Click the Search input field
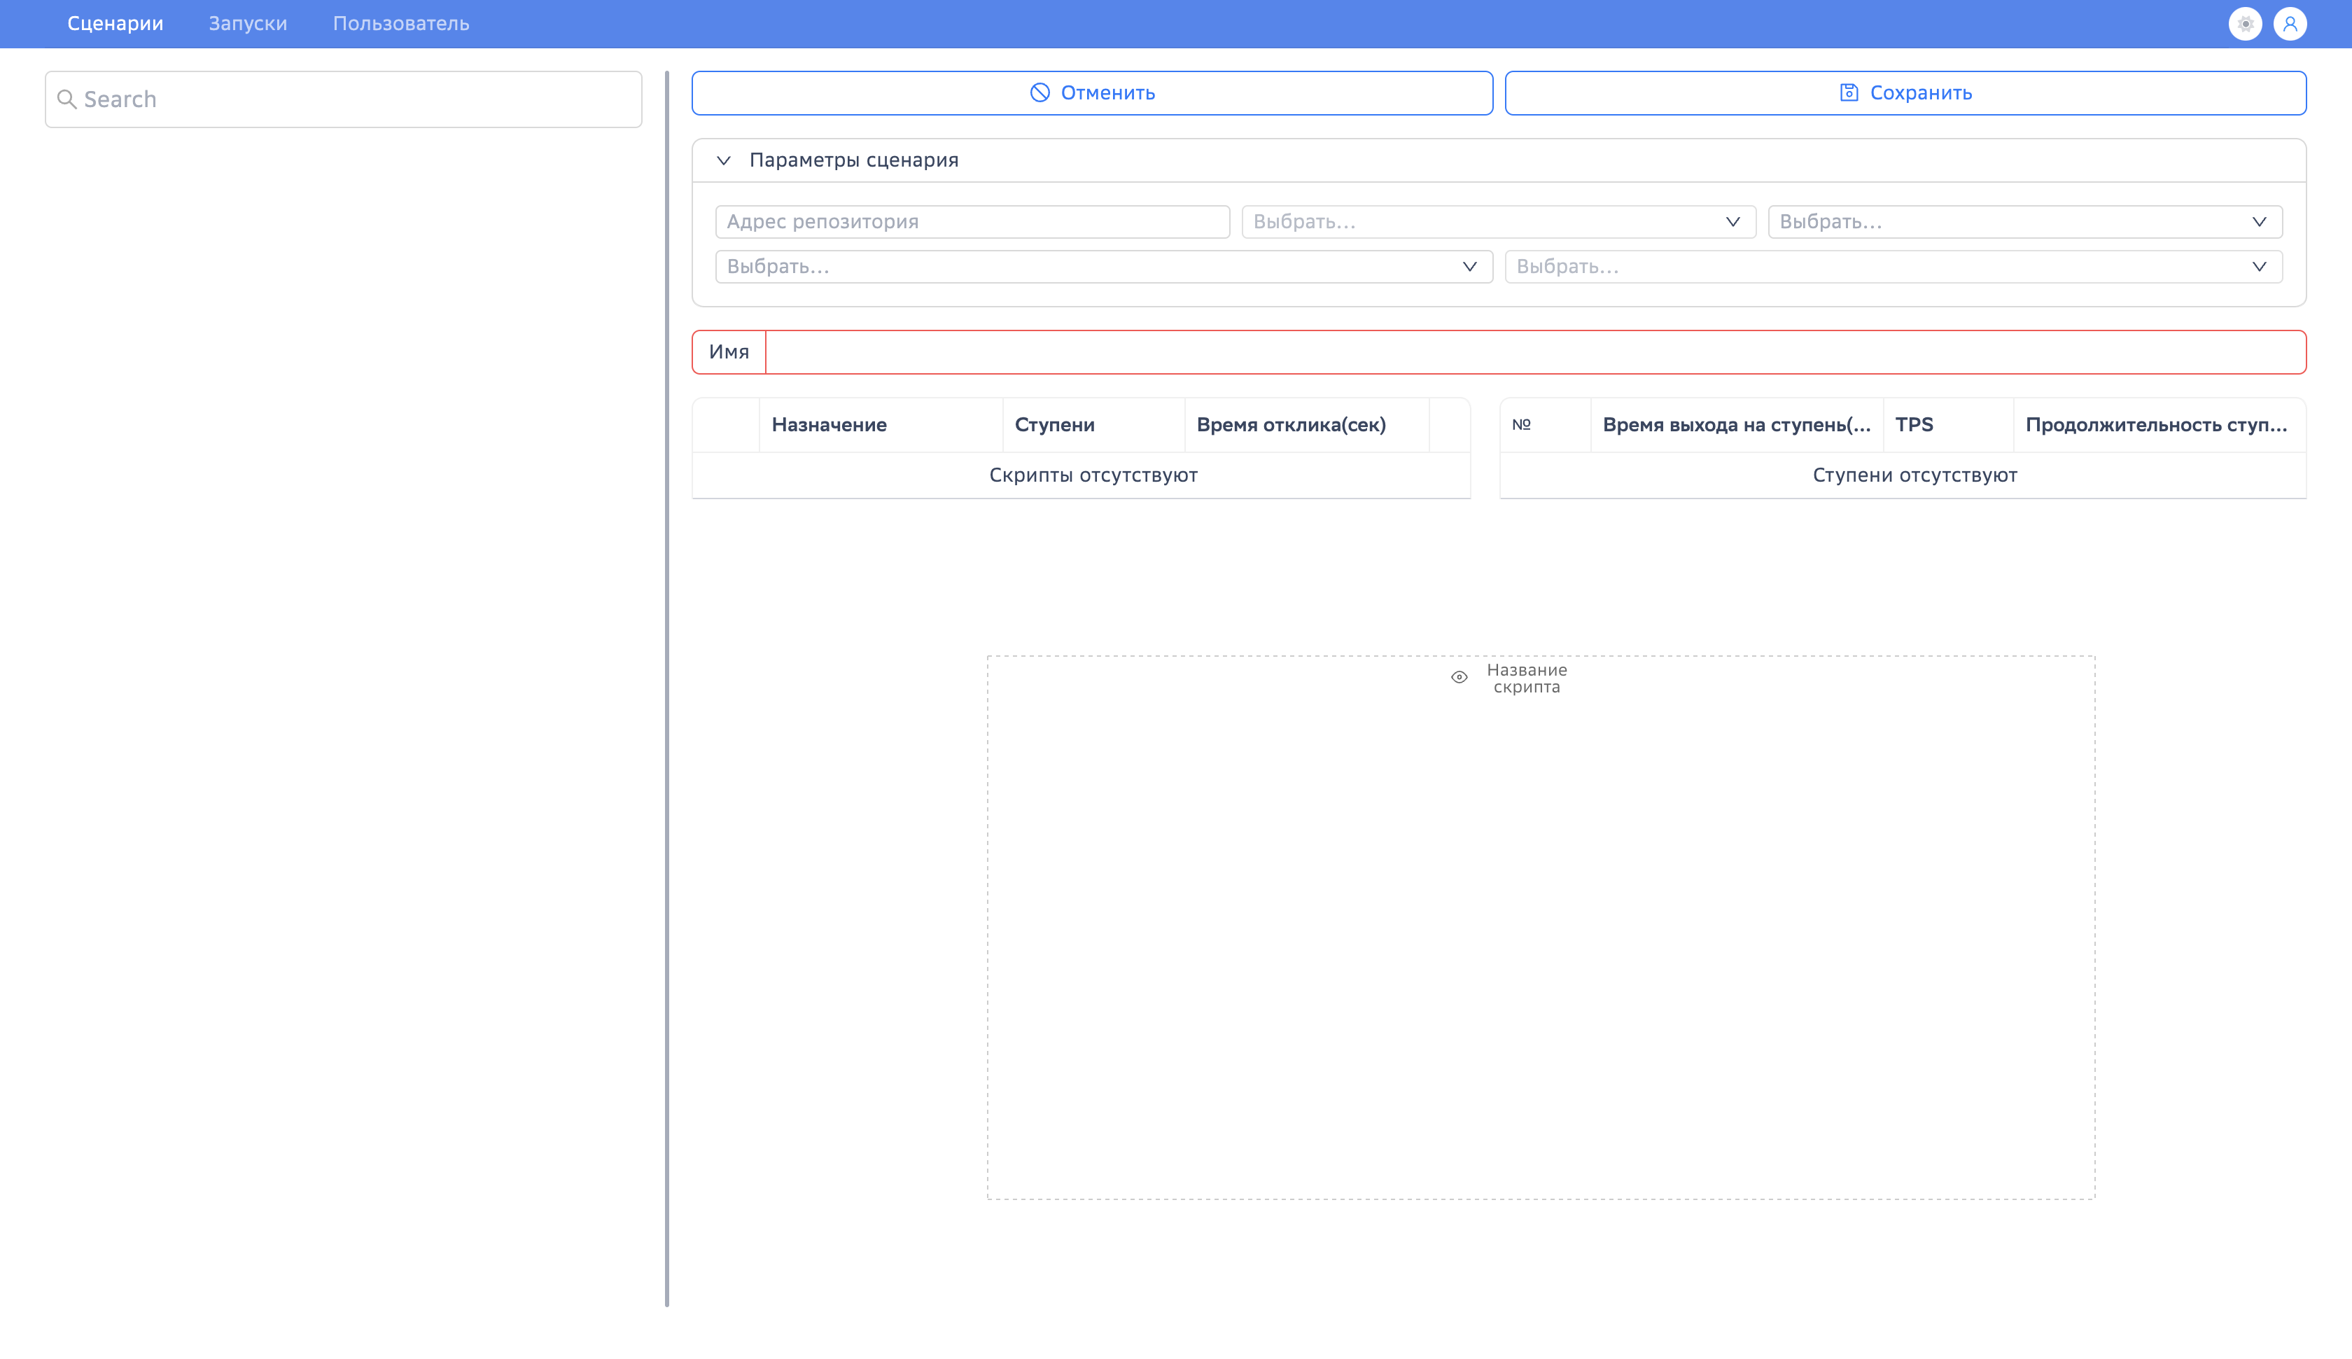The image size is (2352, 1359). point(354,99)
